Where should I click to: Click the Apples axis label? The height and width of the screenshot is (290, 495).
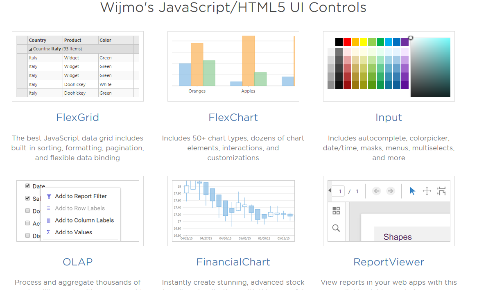(x=248, y=91)
